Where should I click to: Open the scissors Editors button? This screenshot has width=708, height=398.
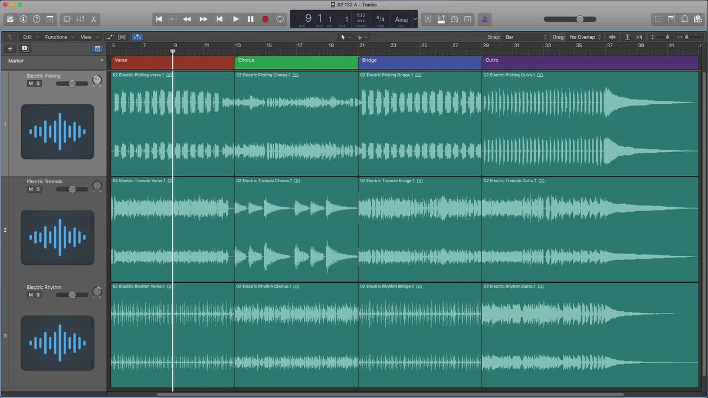click(94, 19)
